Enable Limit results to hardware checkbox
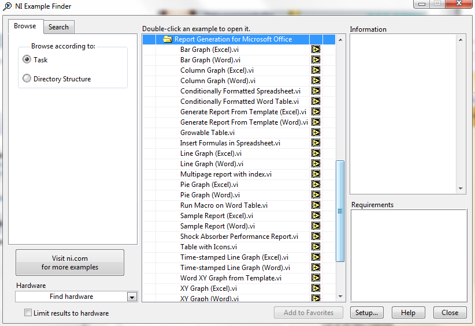Image resolution: width=475 pixels, height=326 pixels. (x=28, y=313)
